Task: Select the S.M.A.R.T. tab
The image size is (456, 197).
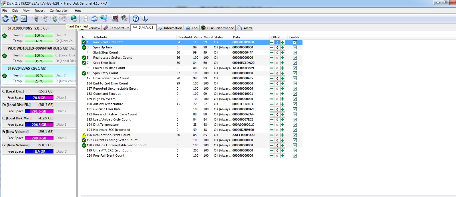Action: 144,27
